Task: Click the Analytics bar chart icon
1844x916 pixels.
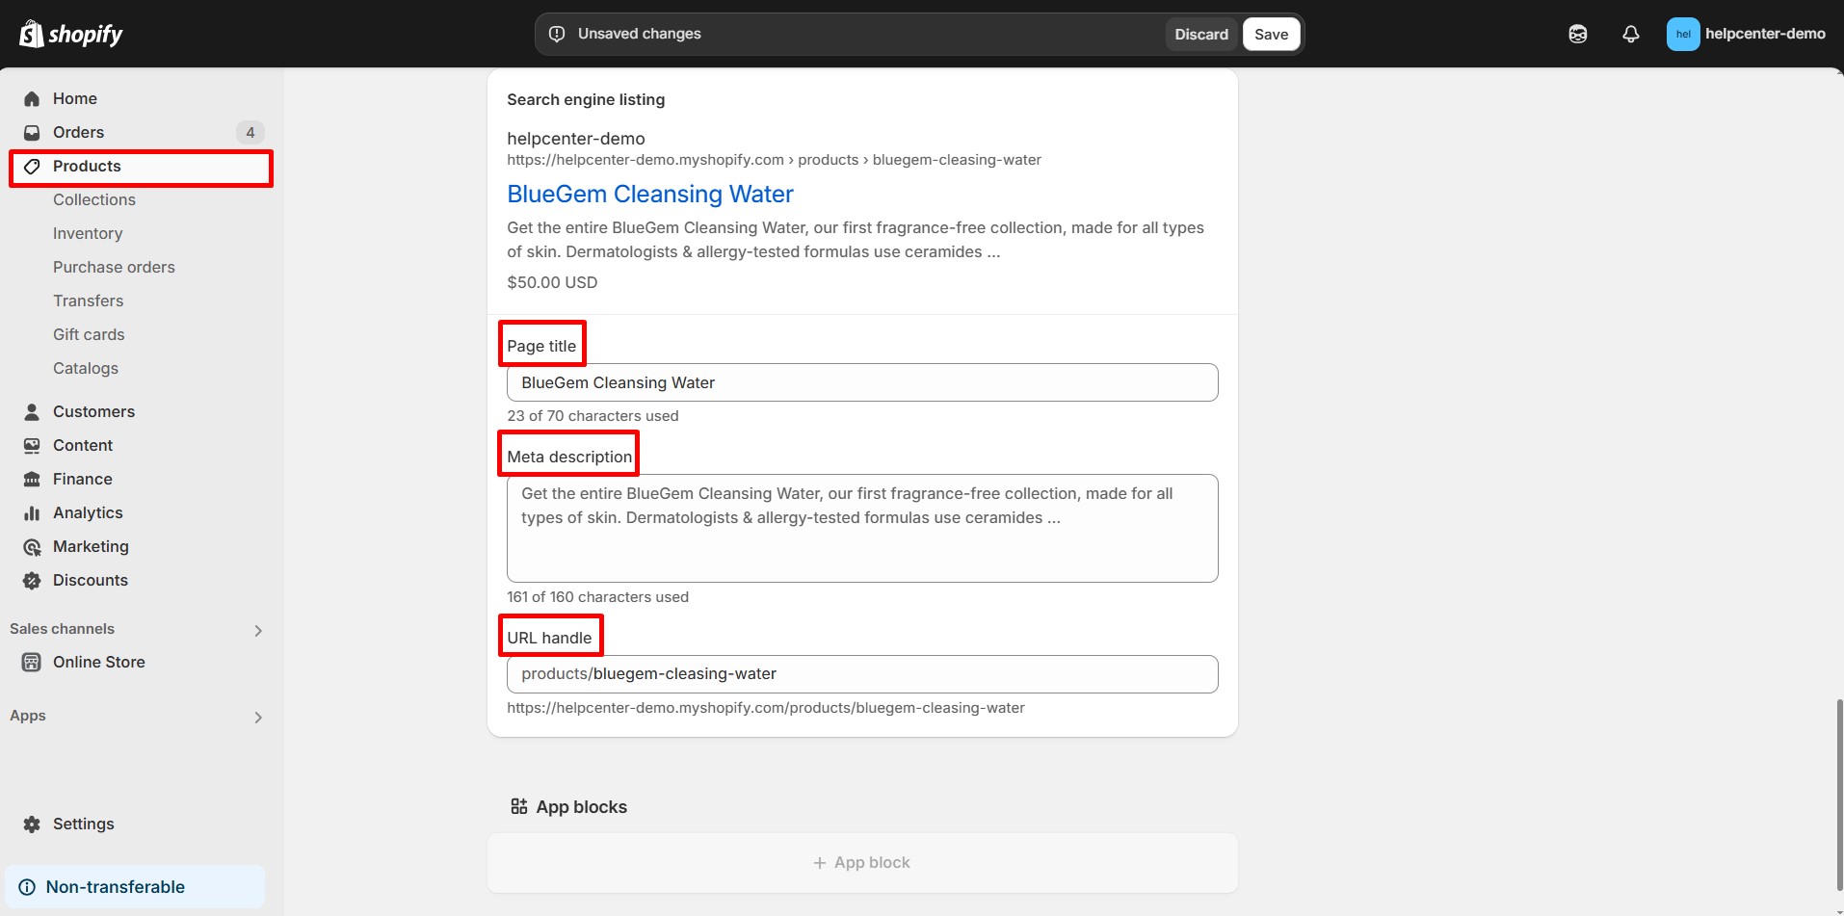Action: [x=32, y=513]
